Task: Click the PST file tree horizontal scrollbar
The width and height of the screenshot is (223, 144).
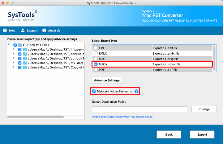Action: 36,117
